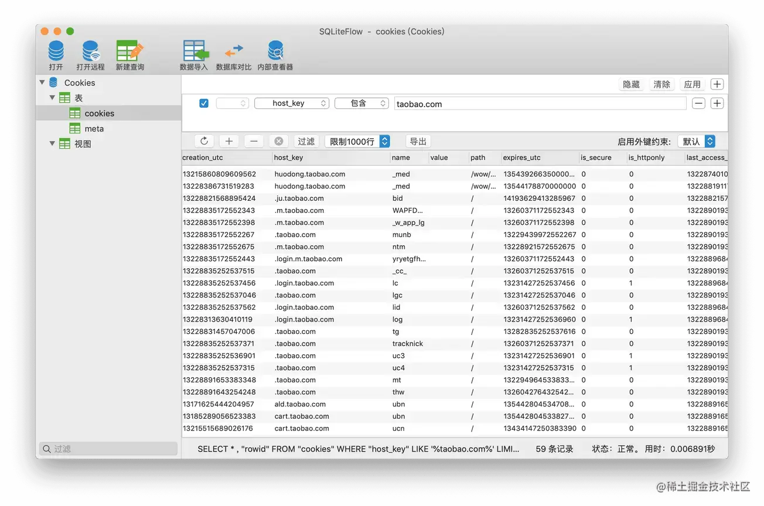Select the .ju.taobao.com host_key cell
This screenshot has height=506, width=764.
[x=299, y=198]
